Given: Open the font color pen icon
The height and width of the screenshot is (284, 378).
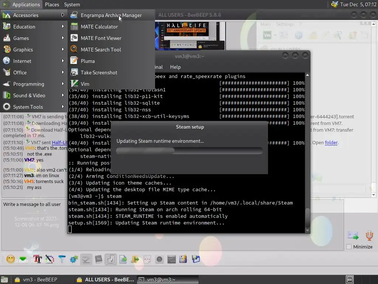Looking at the screenshot, I should tap(50, 259).
